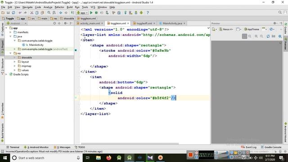Stop recording with the red square button
Image resolution: width=288 pixels, height=162 pixels.
[x=190, y=155]
